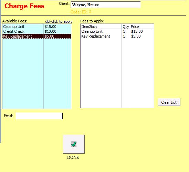Viewport: 189px width, 172px height.
Task: Click quantity 1 of Key Replacement row
Action: click(124, 36)
